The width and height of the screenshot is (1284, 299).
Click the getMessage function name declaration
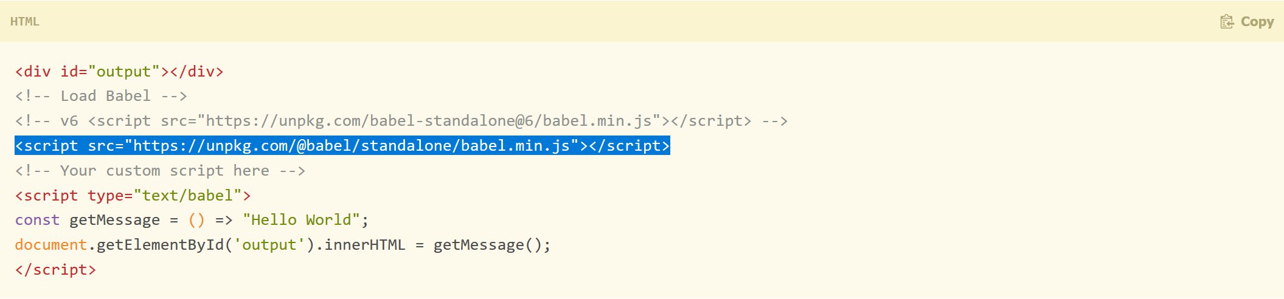[114, 220]
